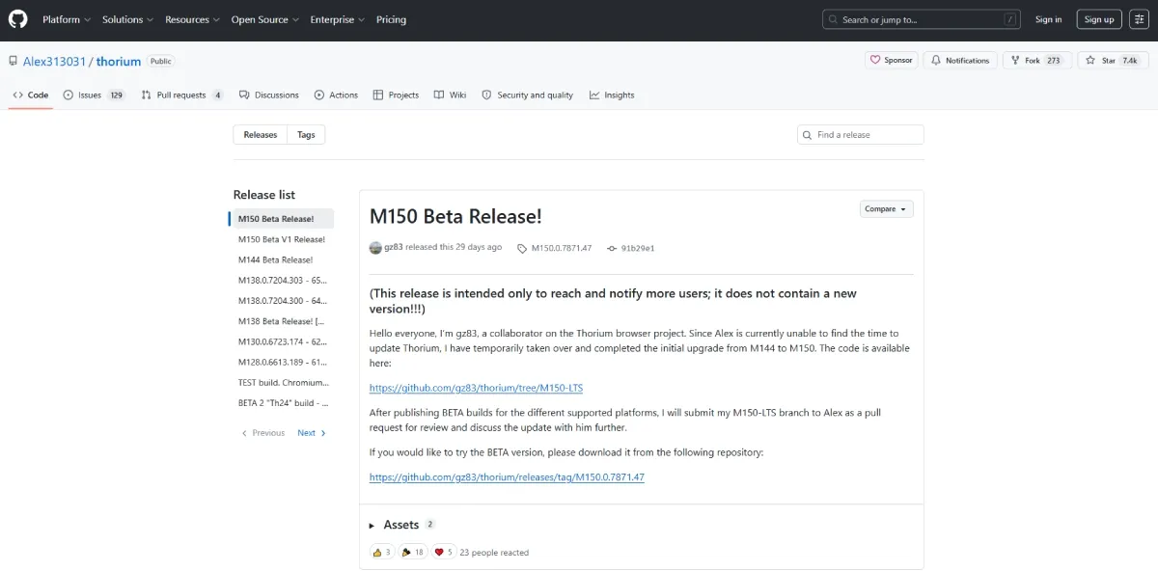Select release M130.0.6723.174 in list
The image size is (1158, 571).
(x=282, y=341)
